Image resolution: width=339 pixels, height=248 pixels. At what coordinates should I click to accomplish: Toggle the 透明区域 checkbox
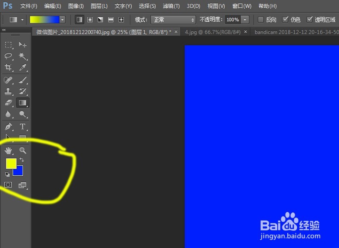[x=309, y=20]
